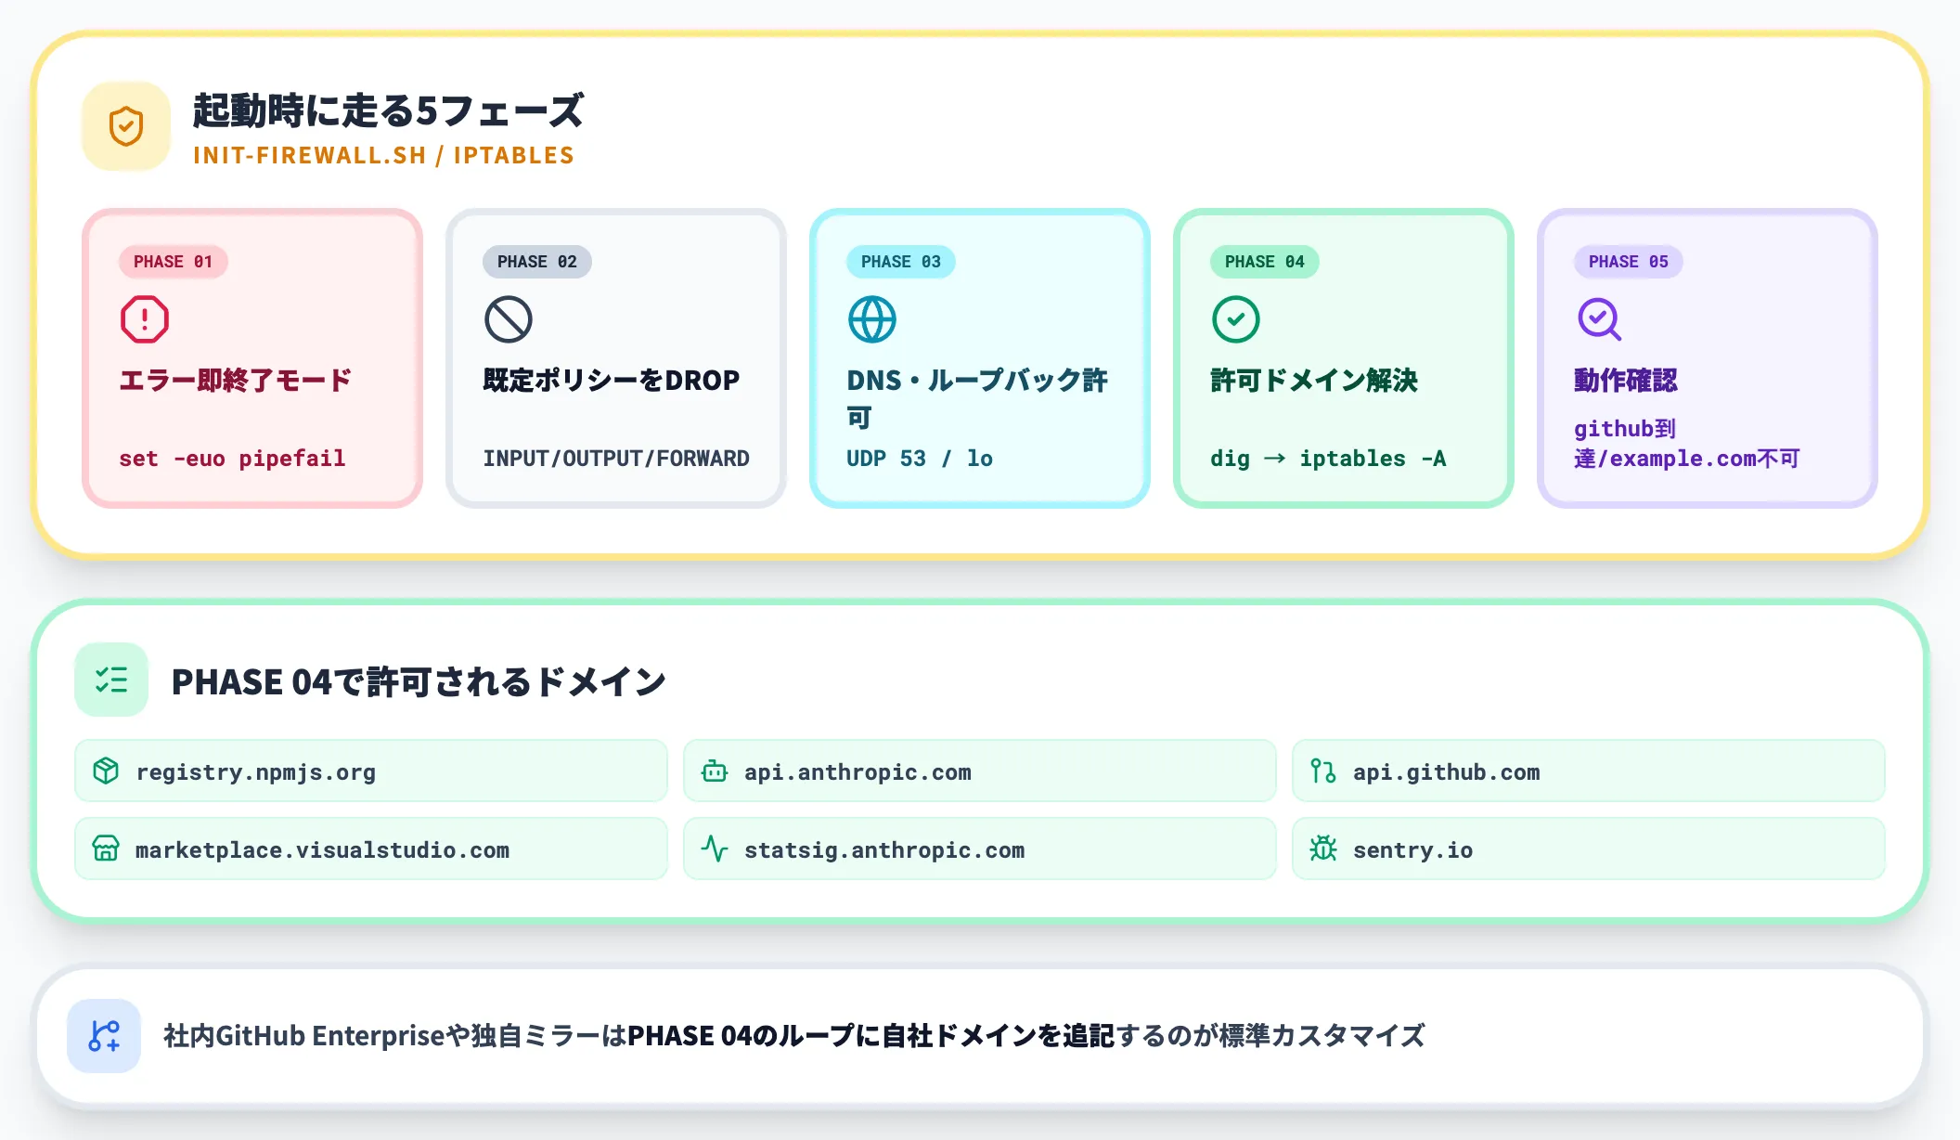The height and width of the screenshot is (1140, 1960).
Task: Click the PHASE 02 badge
Action: [x=537, y=262]
